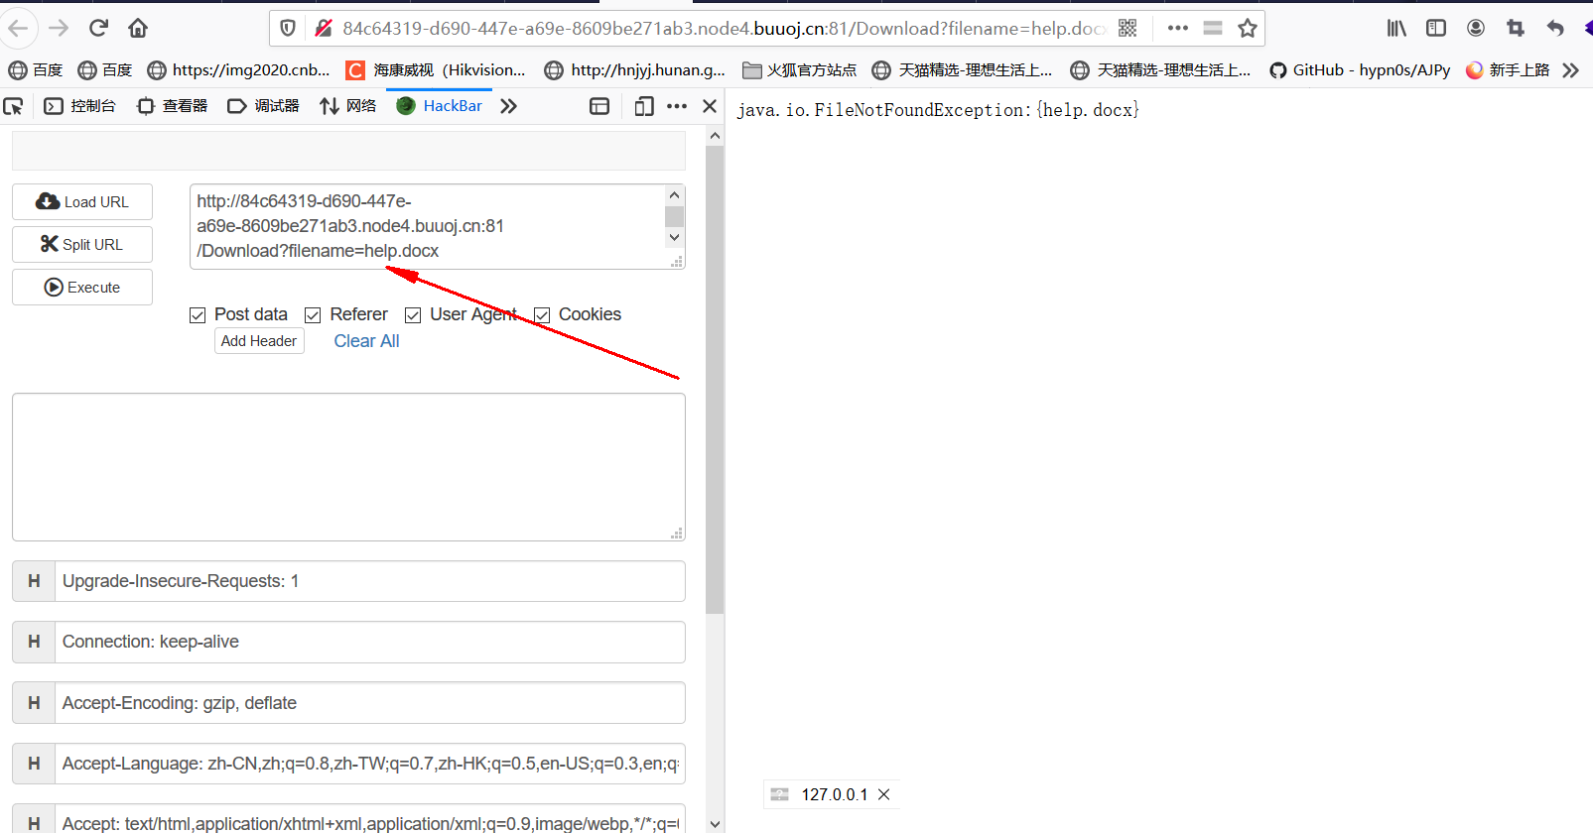Click the reader view toolbar icon
The image size is (1593, 833).
pos(1213,29)
